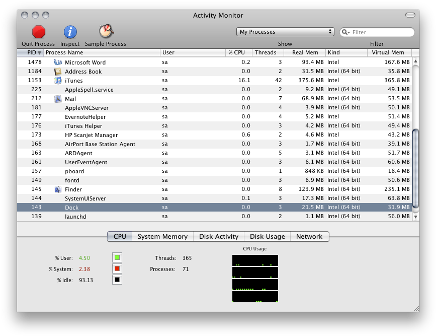This screenshot has width=436, height=336.
Task: Select the Finder app icon
Action: tap(57, 189)
